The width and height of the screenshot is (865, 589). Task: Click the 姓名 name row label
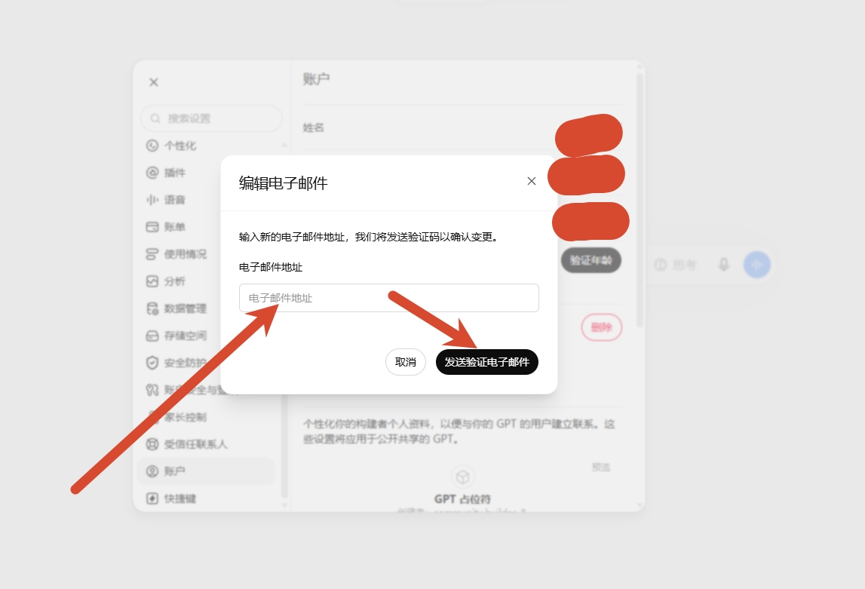tap(313, 127)
